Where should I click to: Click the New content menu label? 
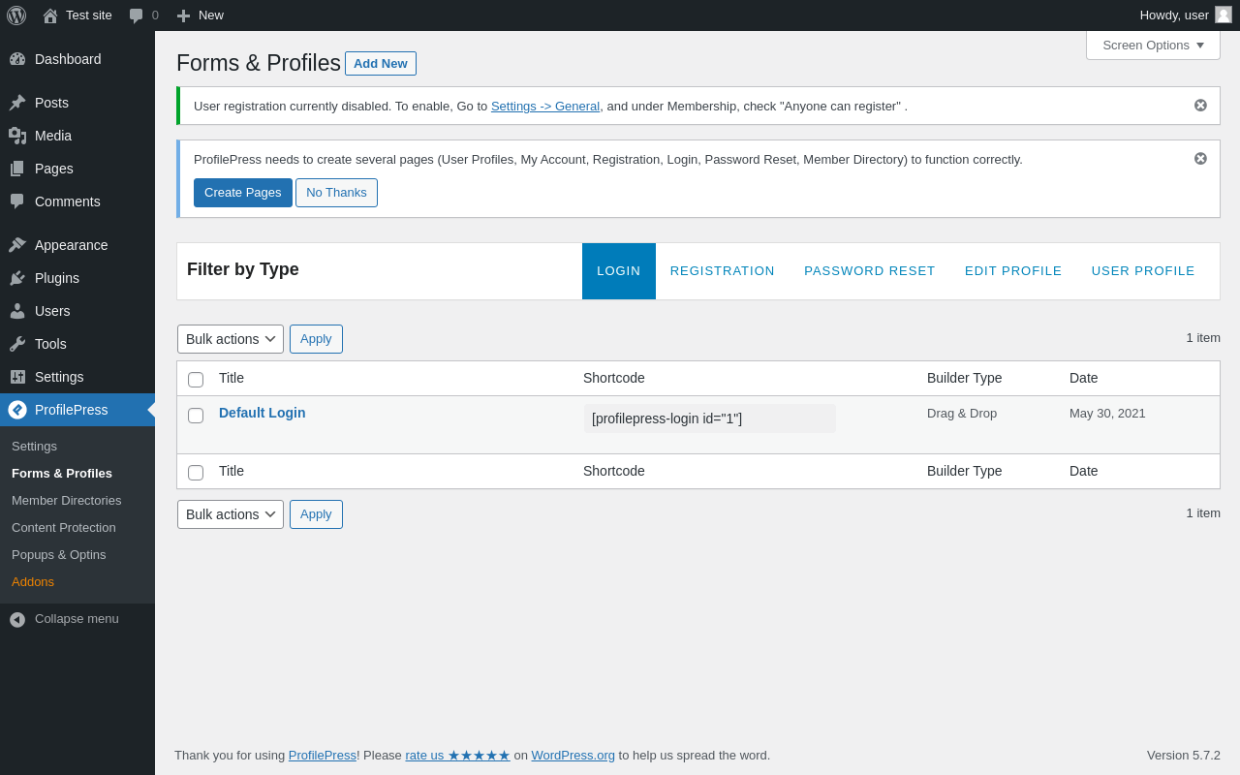point(211,15)
